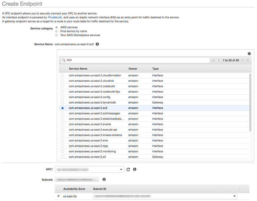
Task: Click the info icon beside Service Name
Action: pos(97,44)
